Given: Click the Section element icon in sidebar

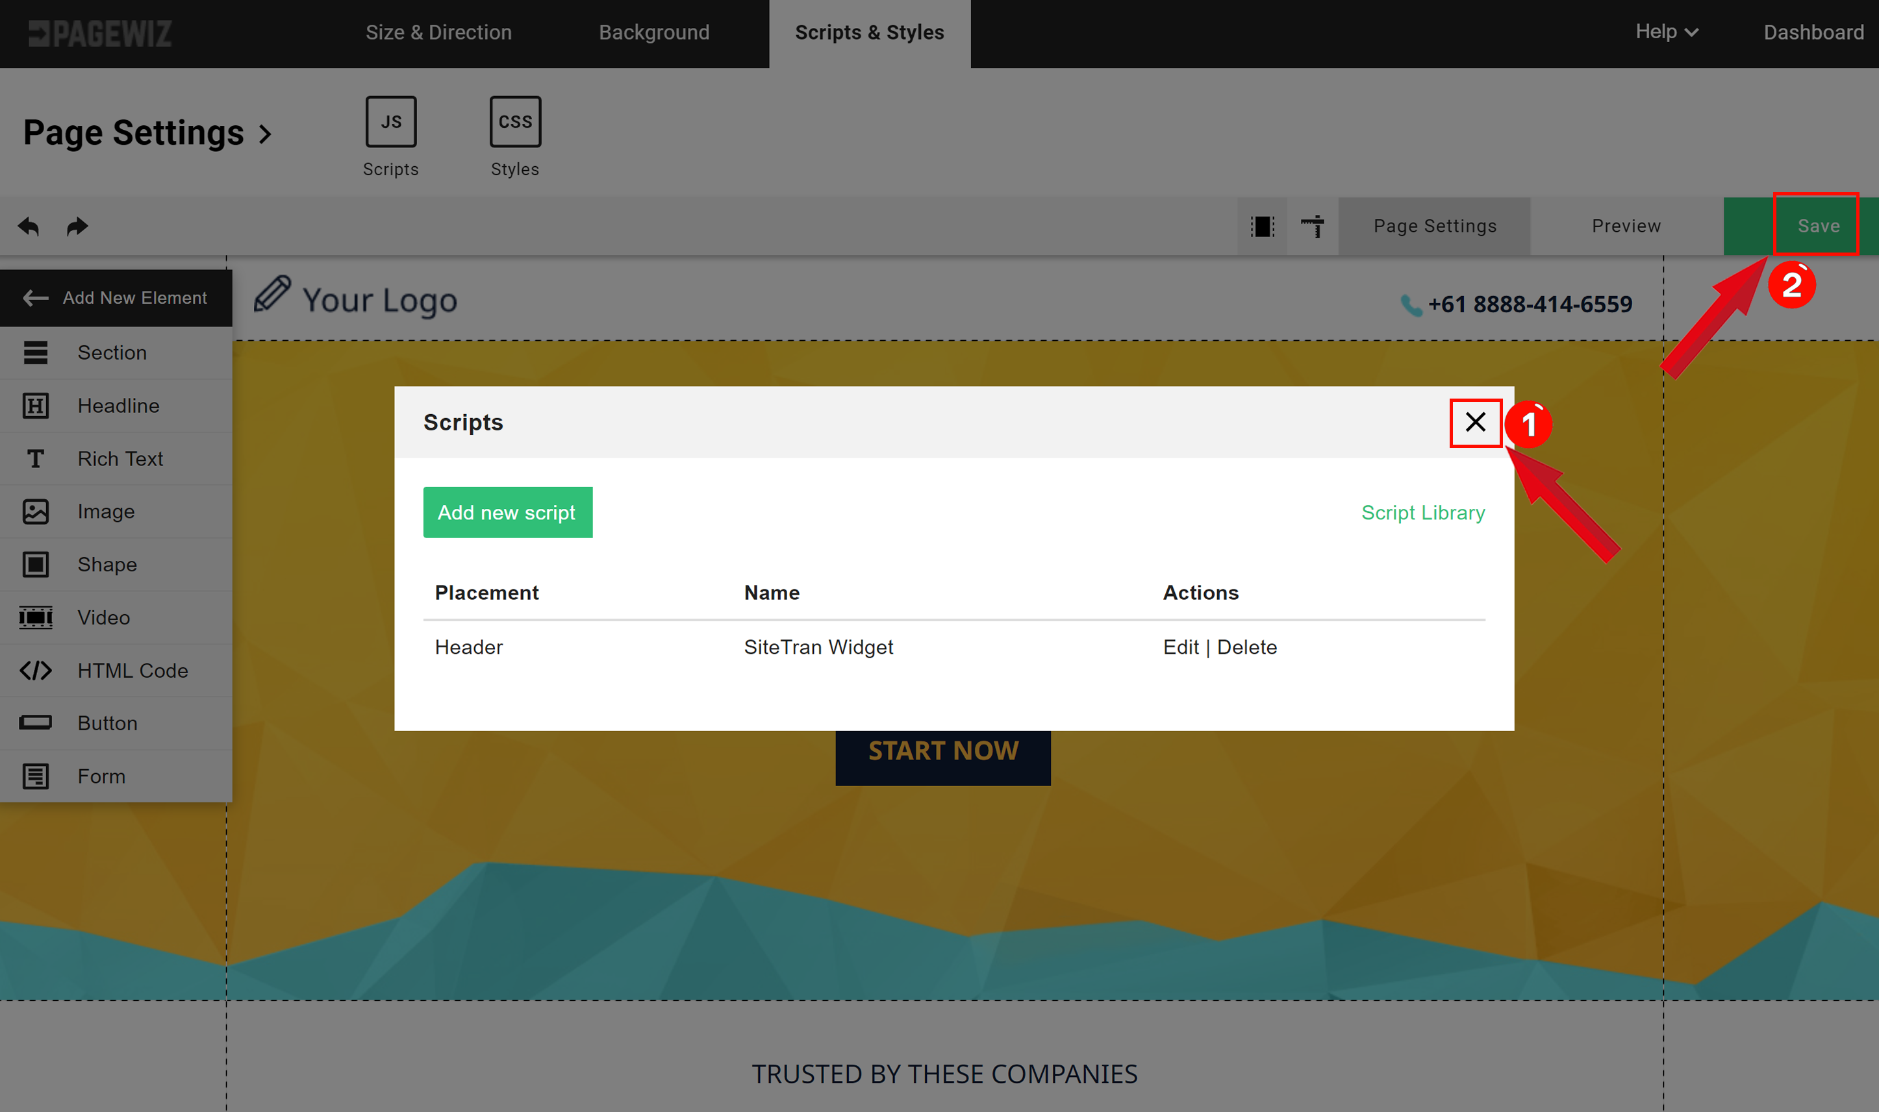Looking at the screenshot, I should tap(36, 352).
